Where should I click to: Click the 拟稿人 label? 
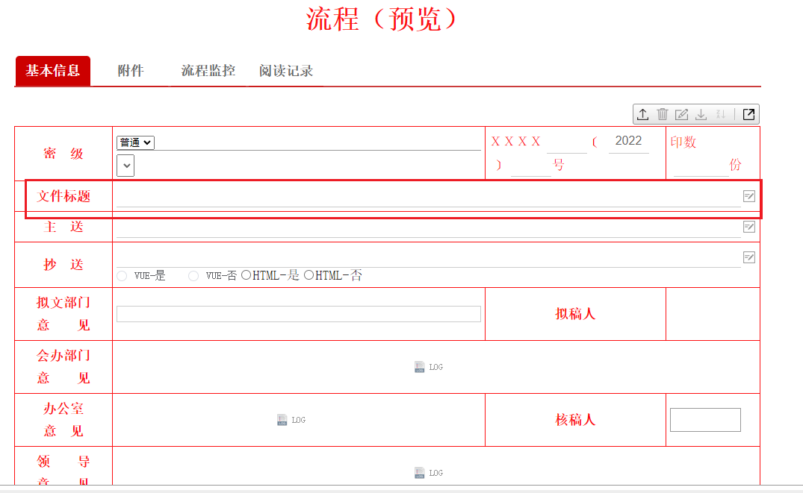(575, 314)
